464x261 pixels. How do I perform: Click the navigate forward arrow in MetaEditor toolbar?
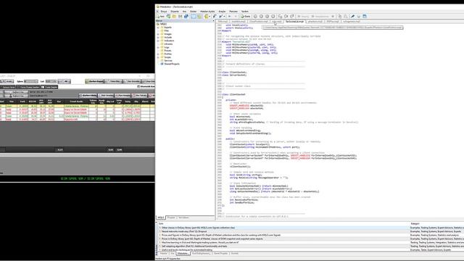[x=236, y=17]
